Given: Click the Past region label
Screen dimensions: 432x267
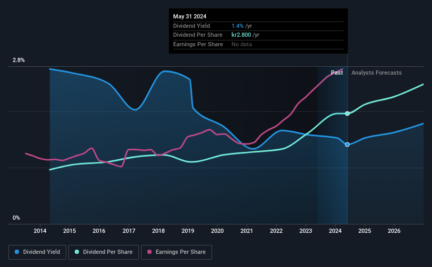Looking at the screenshot, I should click(337, 73).
